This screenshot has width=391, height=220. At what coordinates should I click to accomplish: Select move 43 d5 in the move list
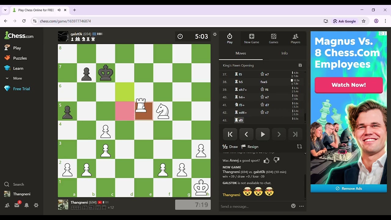point(239,120)
